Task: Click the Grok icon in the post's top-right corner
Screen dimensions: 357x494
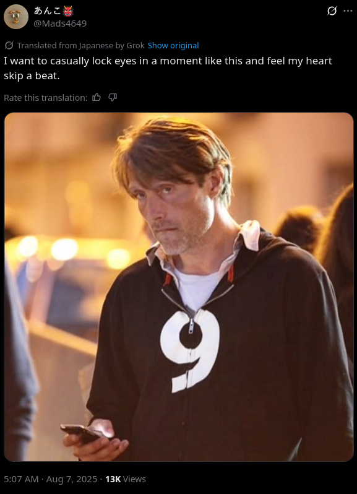Action: tap(332, 11)
